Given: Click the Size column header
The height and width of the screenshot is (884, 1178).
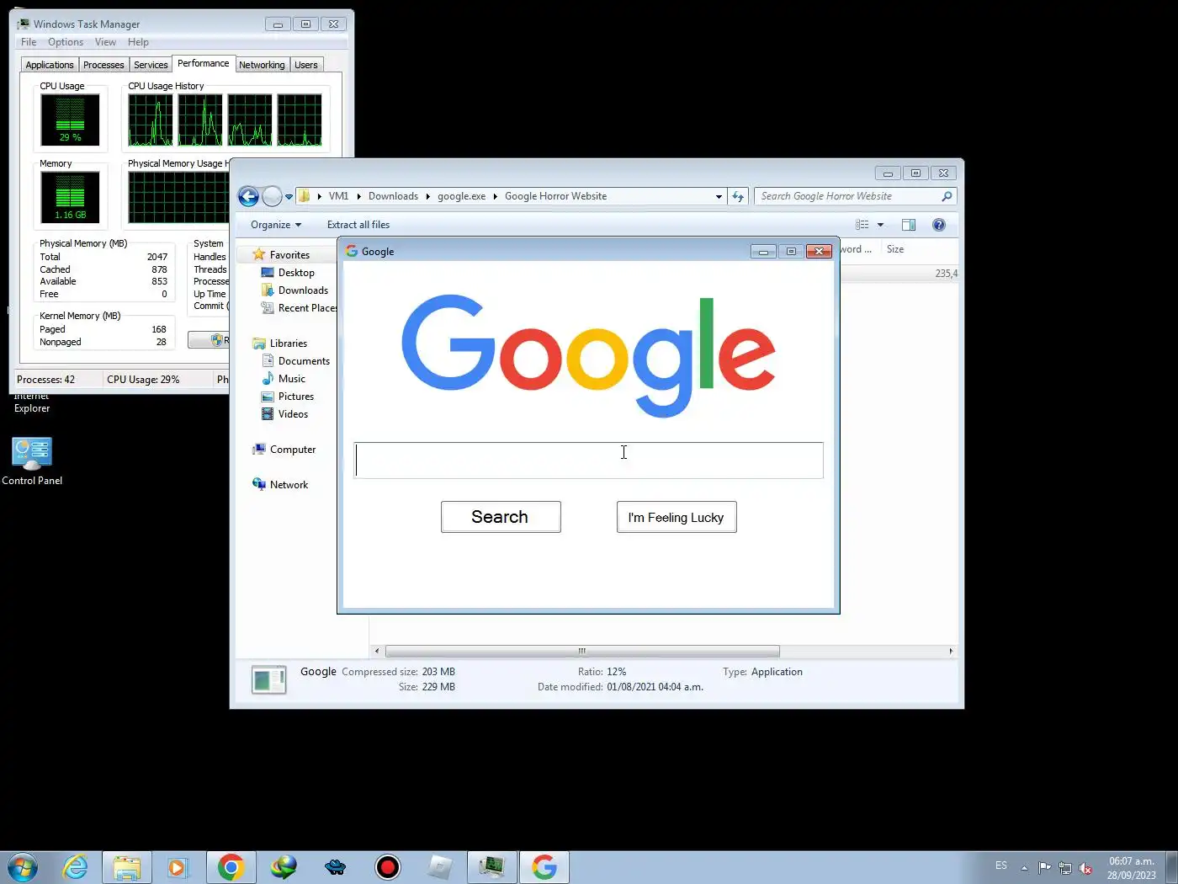Looking at the screenshot, I should coord(895,249).
